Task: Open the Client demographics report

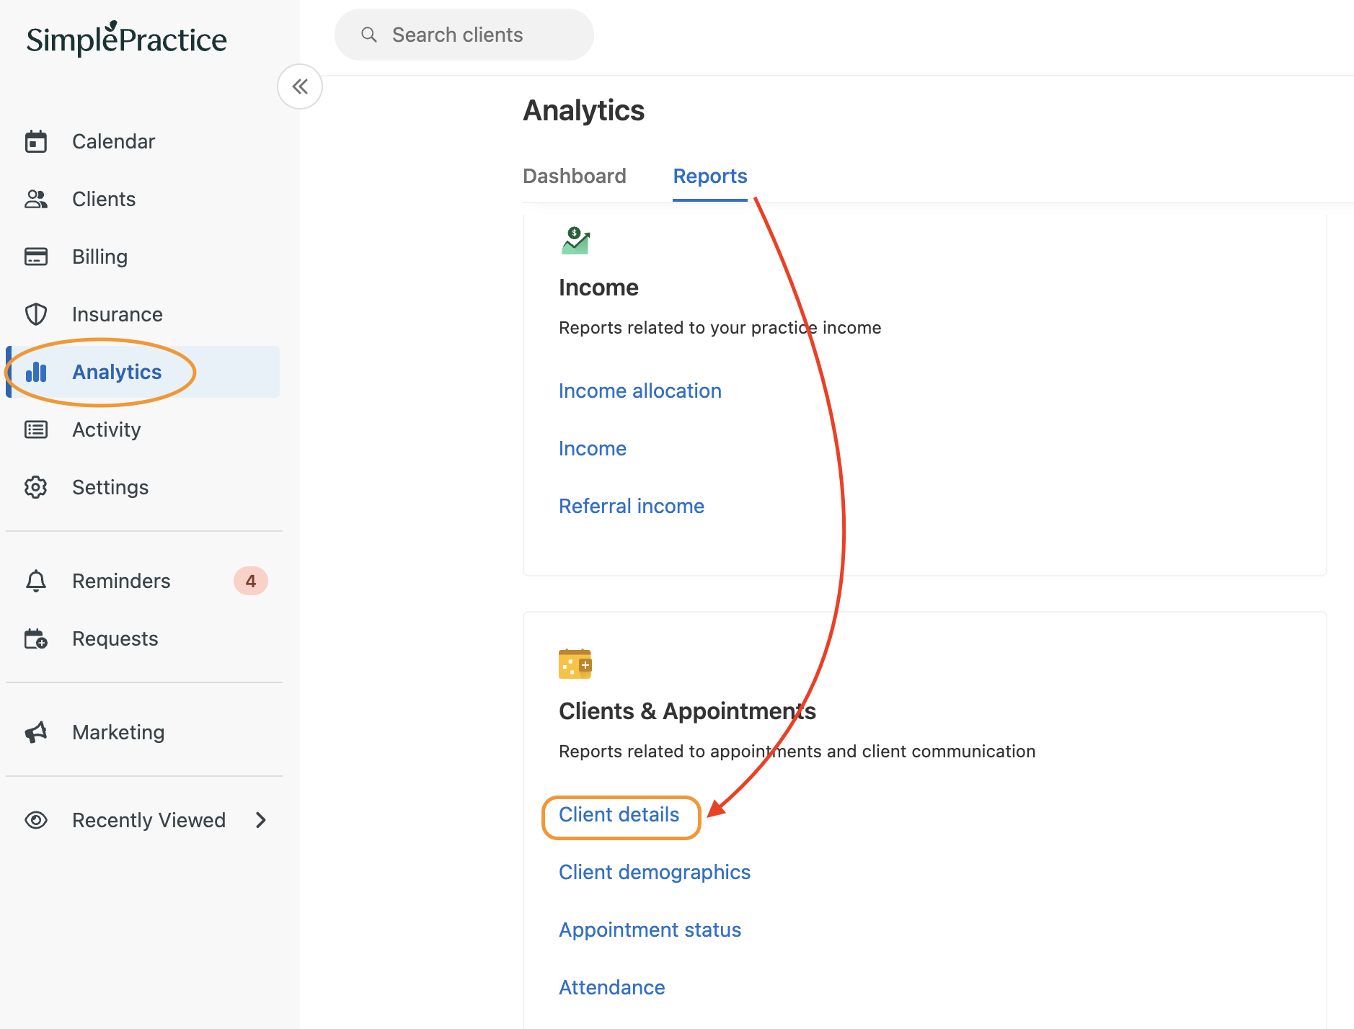Action: point(655,872)
